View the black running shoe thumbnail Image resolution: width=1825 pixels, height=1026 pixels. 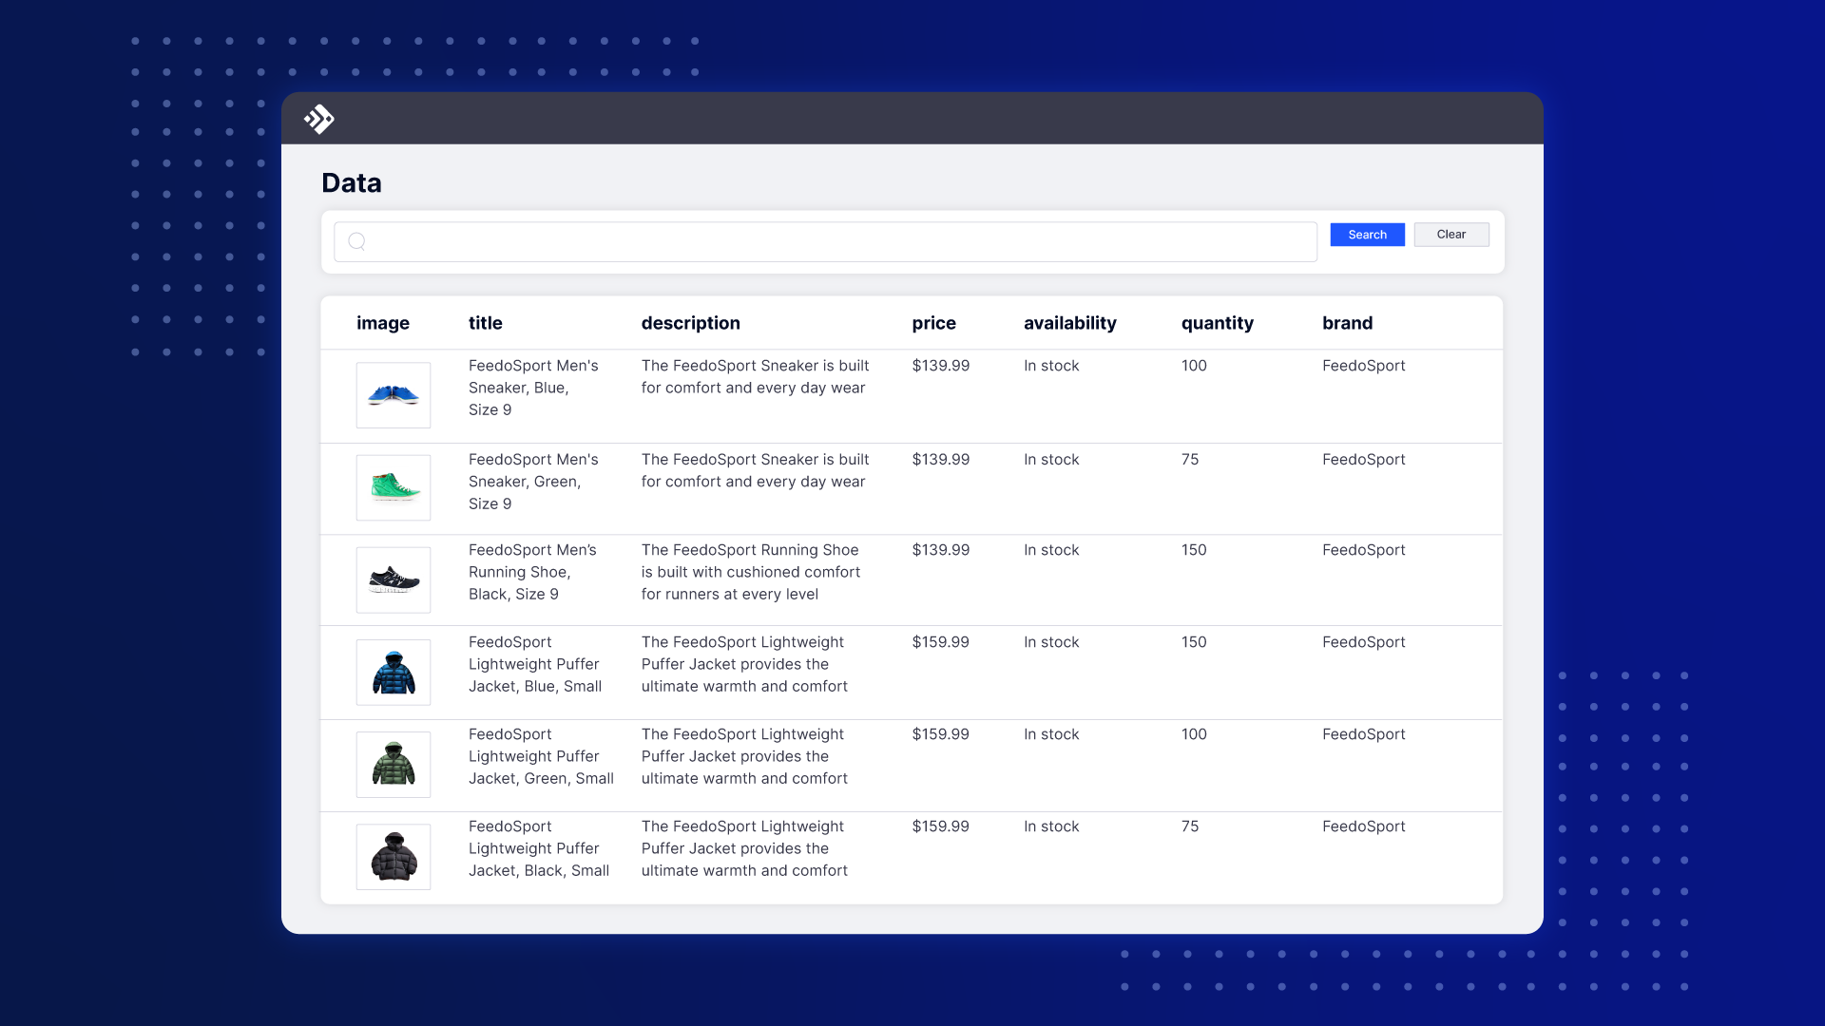393,578
